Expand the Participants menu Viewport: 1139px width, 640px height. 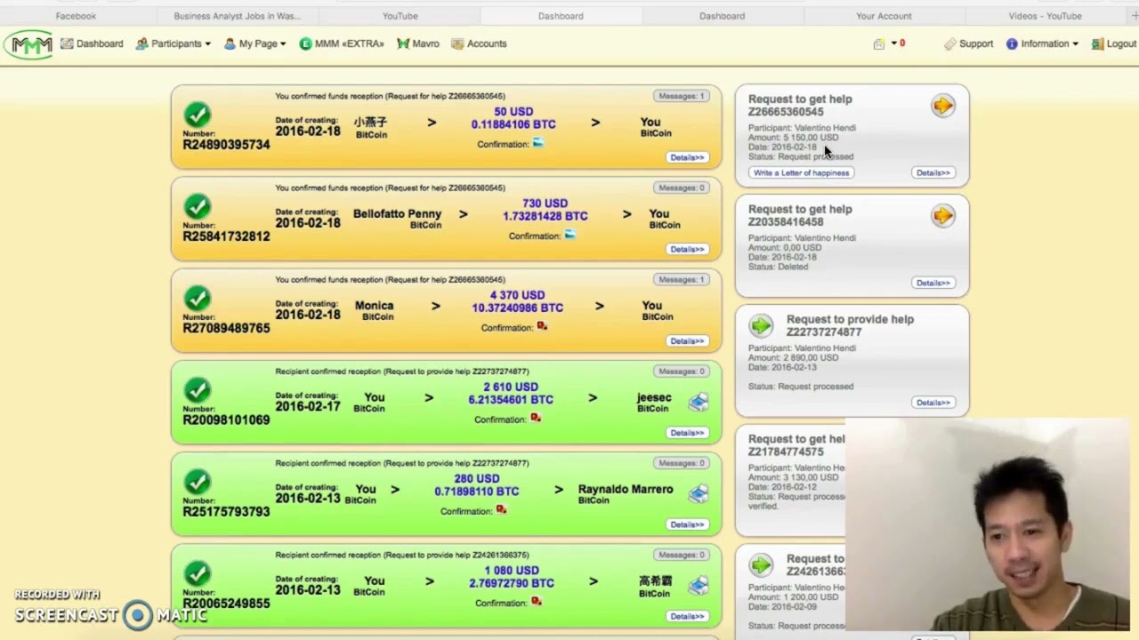coord(174,44)
